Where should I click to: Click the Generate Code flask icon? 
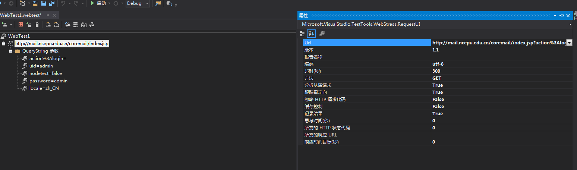click(x=67, y=24)
